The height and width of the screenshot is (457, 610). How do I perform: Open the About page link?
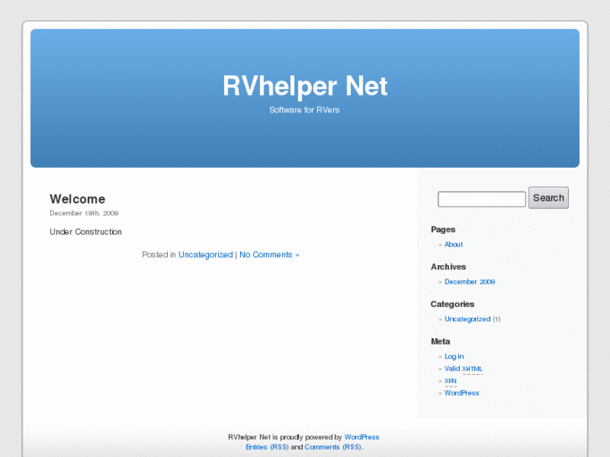coord(454,244)
